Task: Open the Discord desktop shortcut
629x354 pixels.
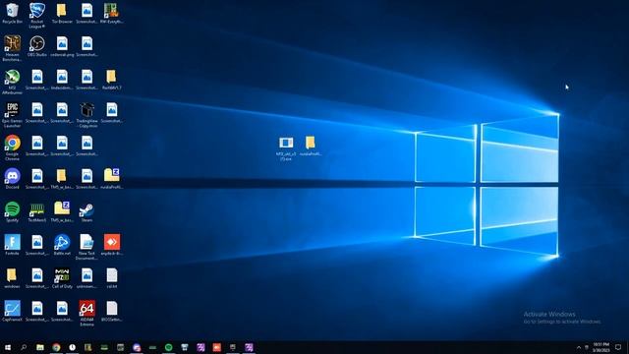Action: click(x=12, y=179)
